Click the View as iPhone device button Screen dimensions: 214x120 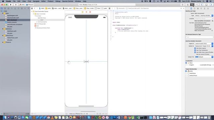(x=79, y=114)
